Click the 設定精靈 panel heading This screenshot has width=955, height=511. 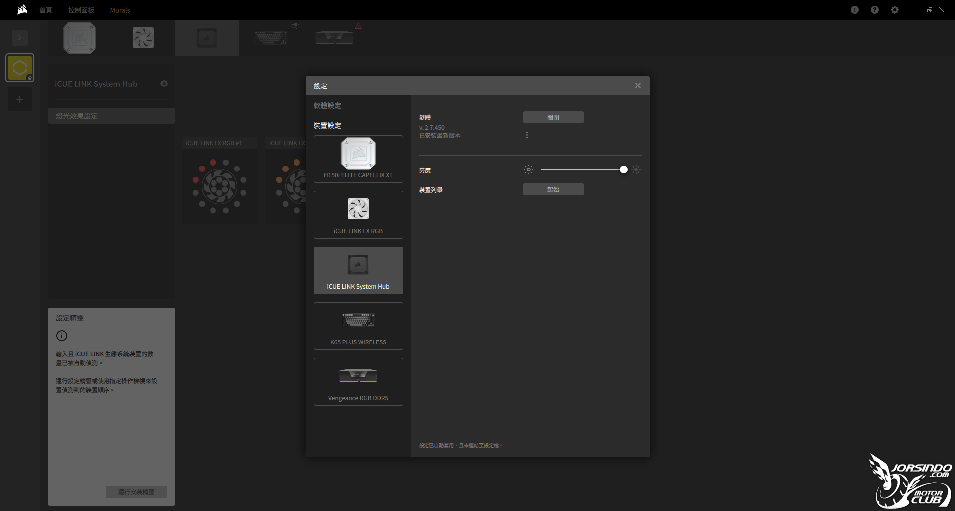click(70, 318)
